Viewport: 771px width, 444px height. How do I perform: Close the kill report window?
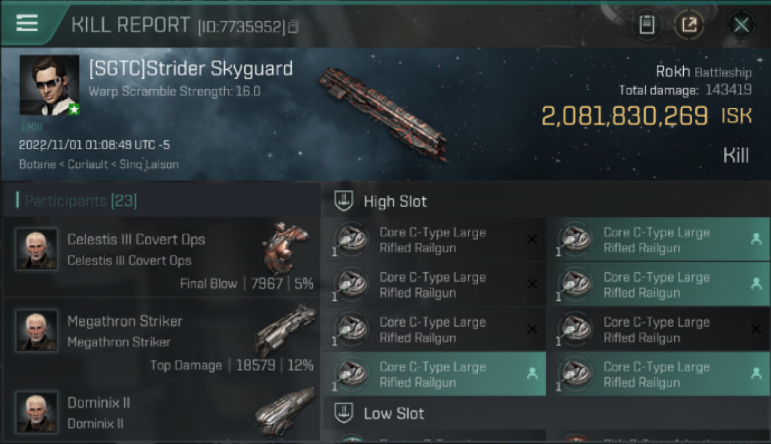pyautogui.click(x=741, y=25)
